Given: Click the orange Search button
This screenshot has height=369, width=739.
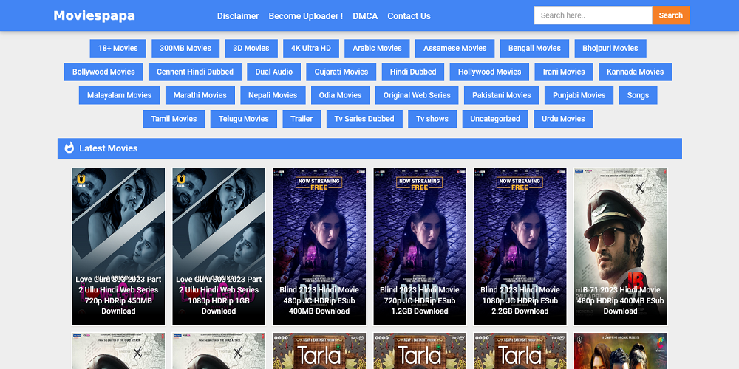Looking at the screenshot, I should 671,15.
